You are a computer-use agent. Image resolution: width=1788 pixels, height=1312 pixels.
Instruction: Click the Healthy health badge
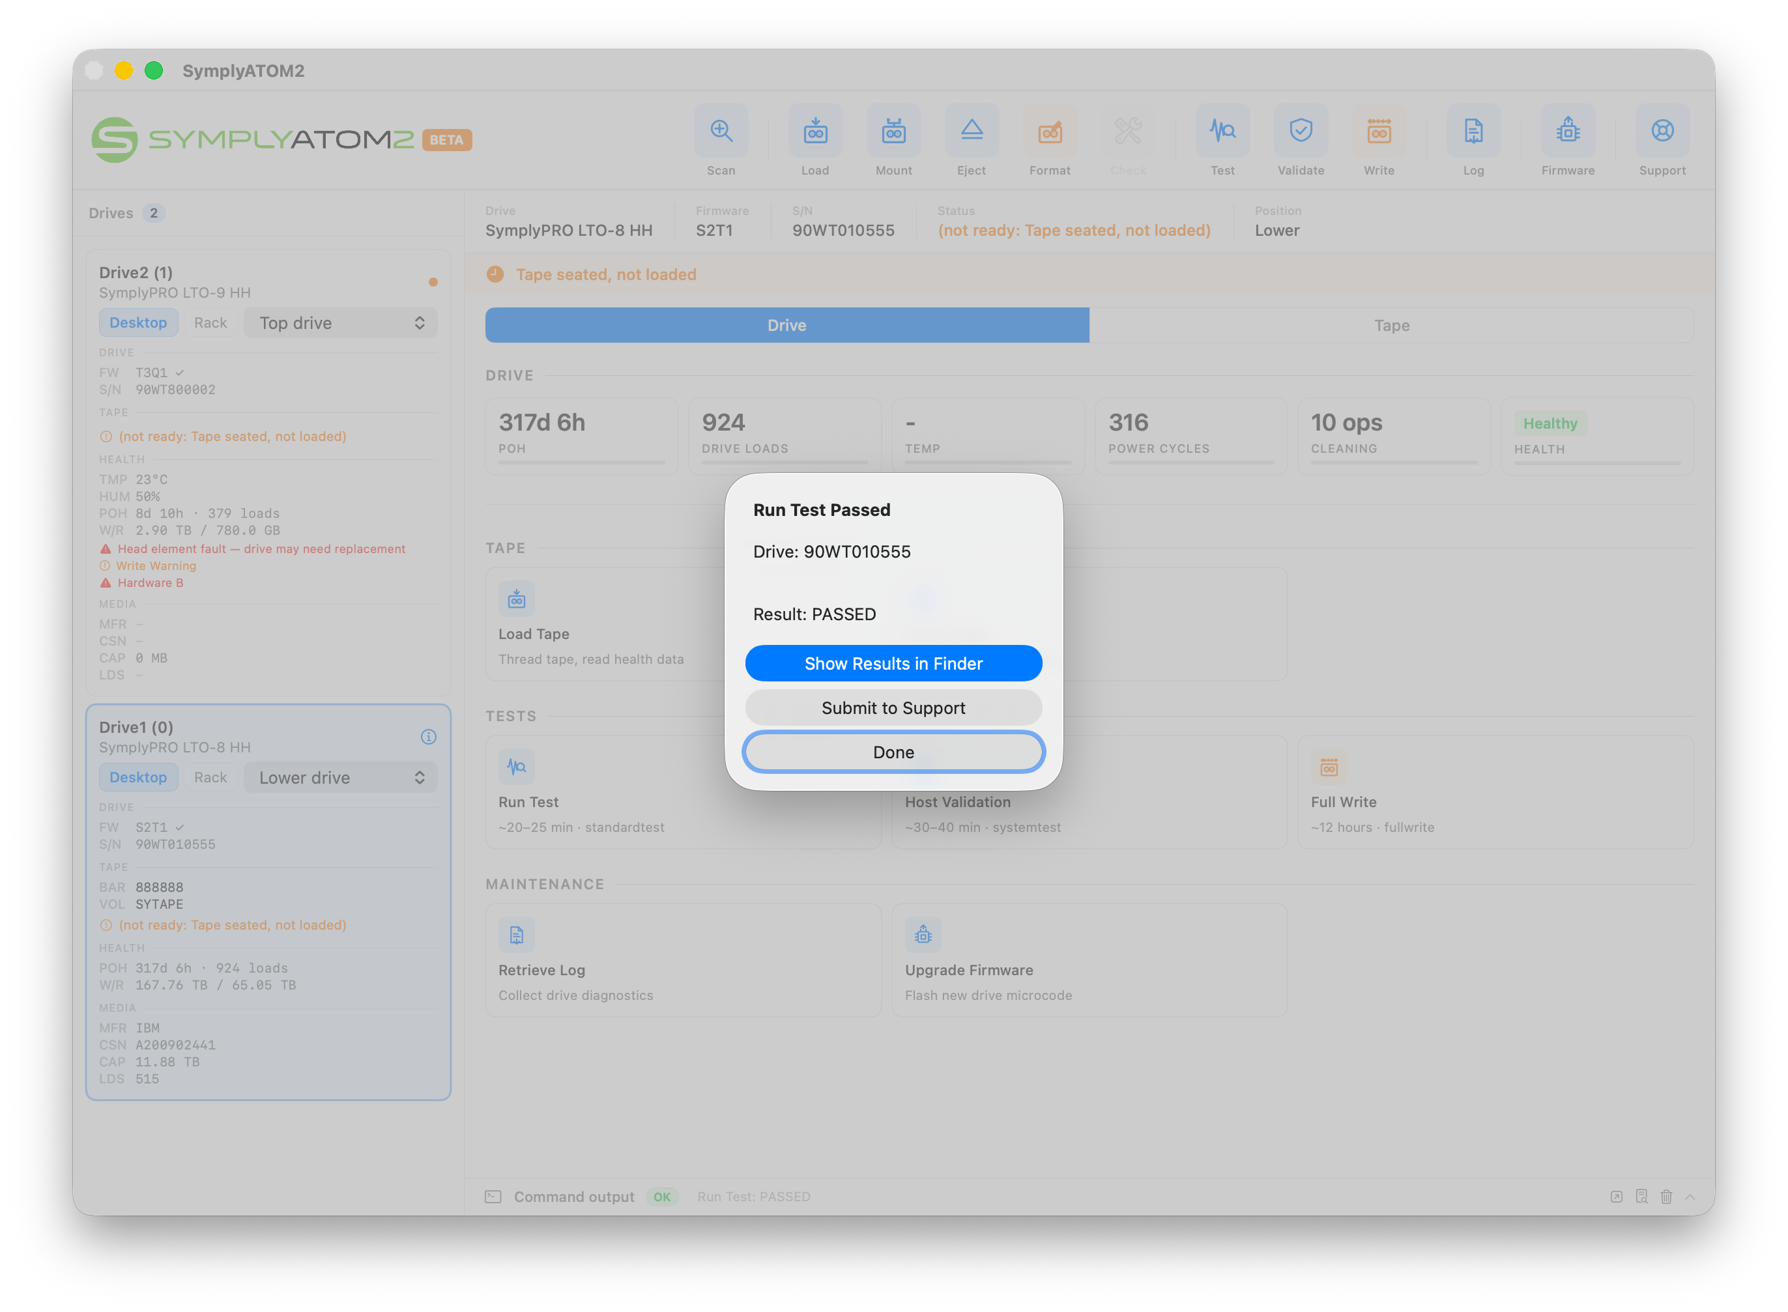(1550, 423)
